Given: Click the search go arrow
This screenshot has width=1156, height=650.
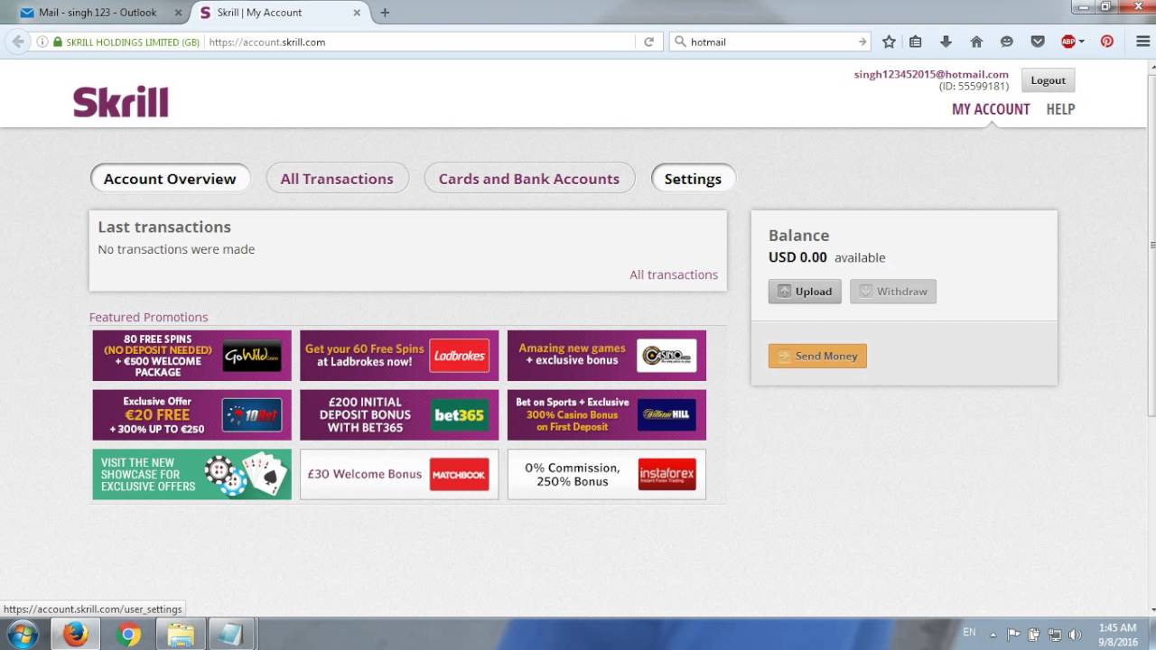Looking at the screenshot, I should [862, 42].
